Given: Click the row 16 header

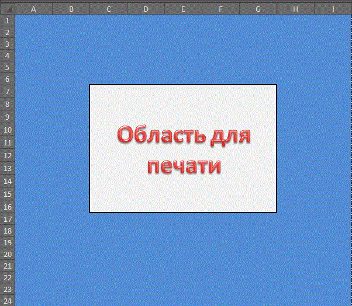Looking at the screenshot, I should tap(7, 207).
